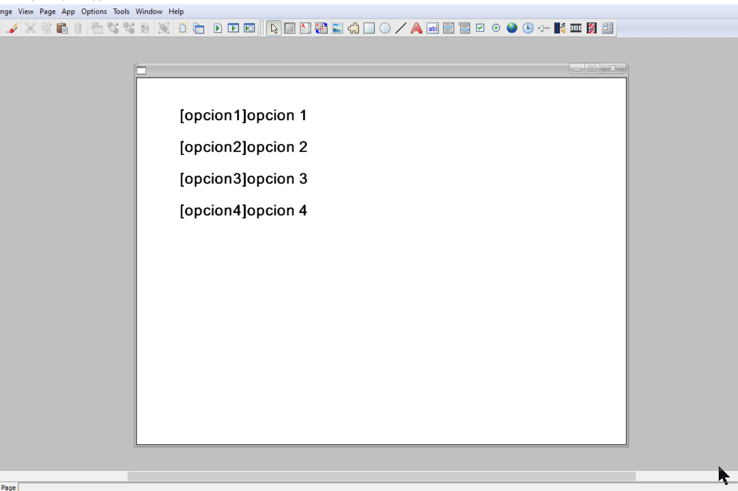The width and height of the screenshot is (738, 491).
Task: Select the filmstrip Animation tool
Action: 576,28
